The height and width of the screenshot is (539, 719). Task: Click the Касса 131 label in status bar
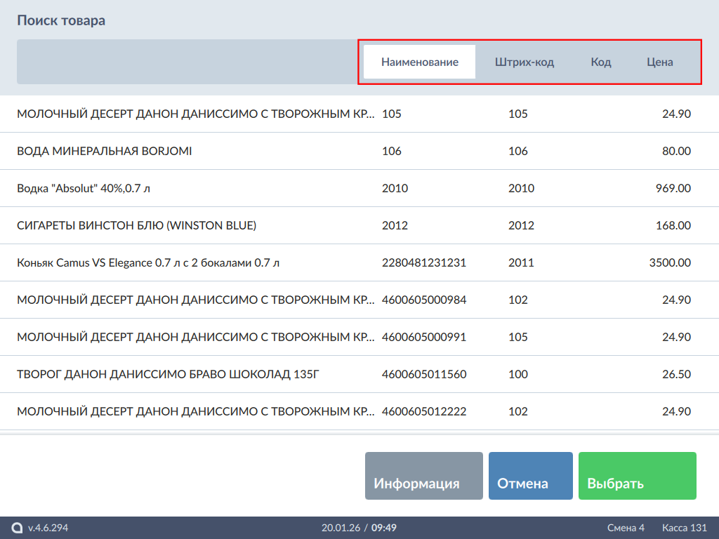coord(684,528)
